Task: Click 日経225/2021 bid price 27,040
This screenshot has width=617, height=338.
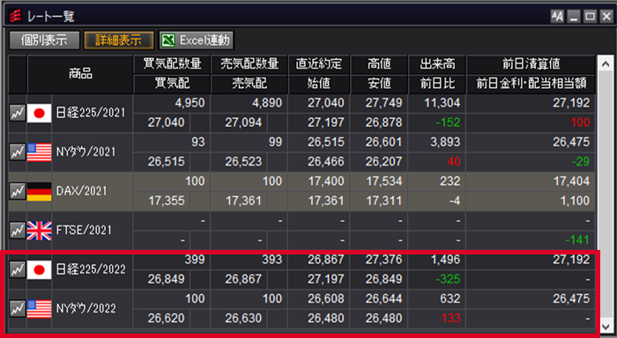Action: pos(166,122)
